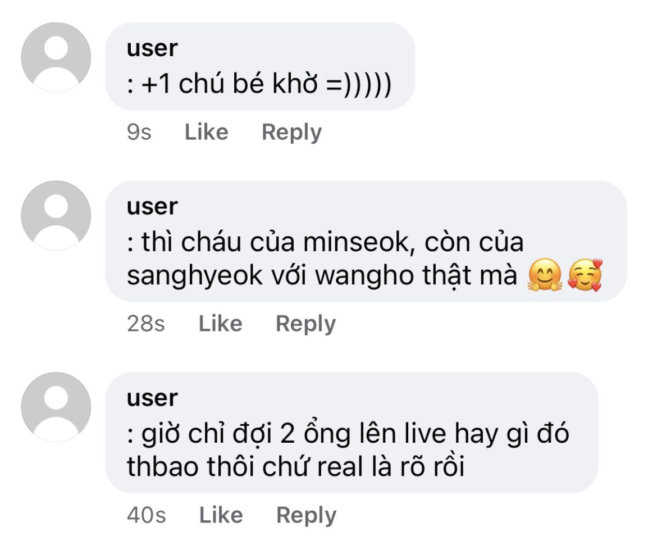Open username above 'giờ chỉ đợi 2 ổng' comment
This screenshot has height=545, width=657.
(153, 398)
